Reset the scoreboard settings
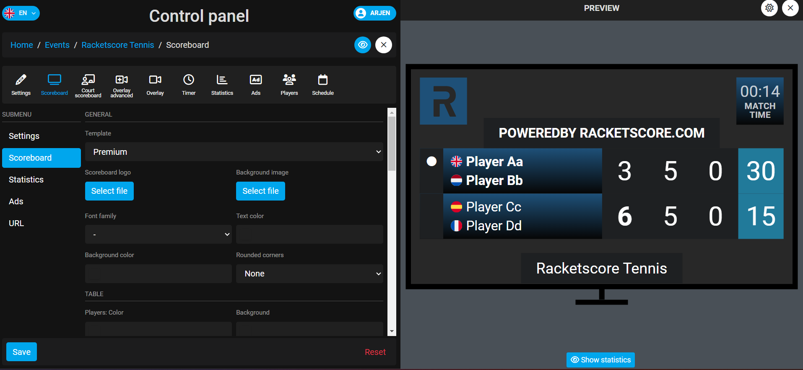 (375, 352)
